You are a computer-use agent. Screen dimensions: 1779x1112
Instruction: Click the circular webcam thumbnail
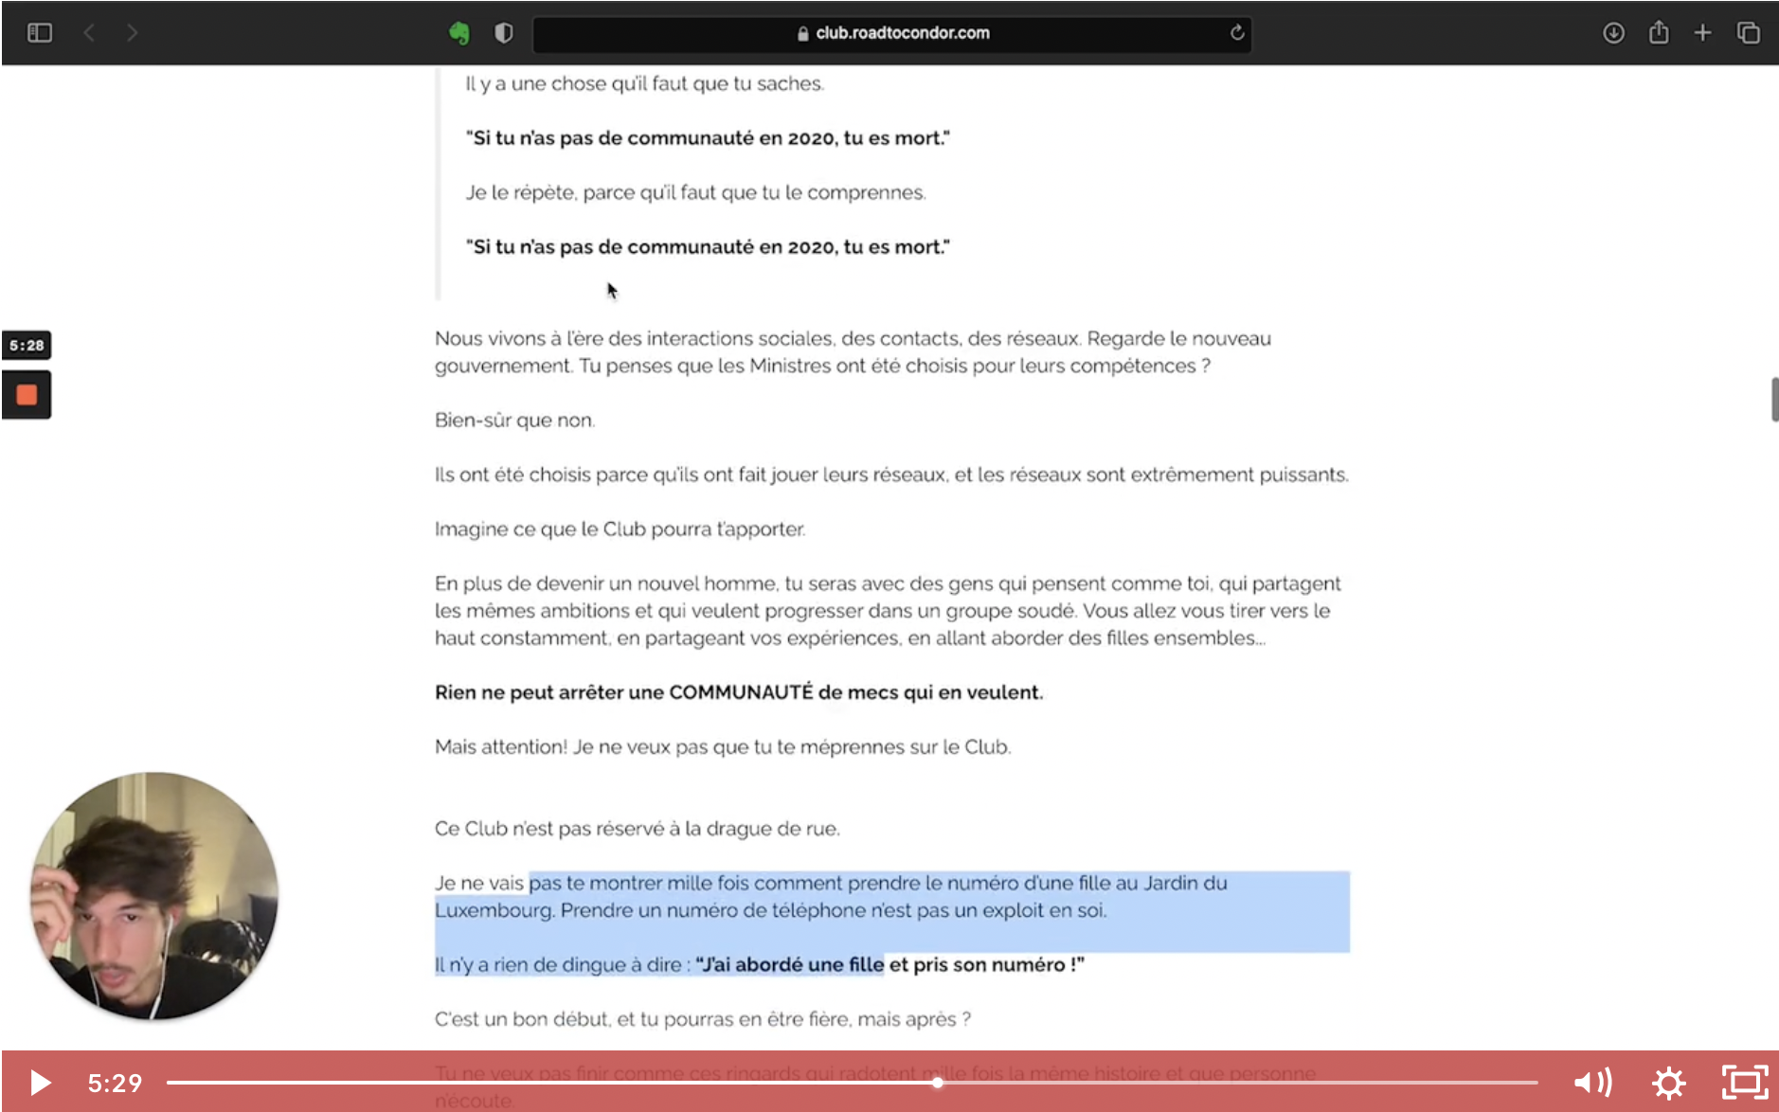154,896
